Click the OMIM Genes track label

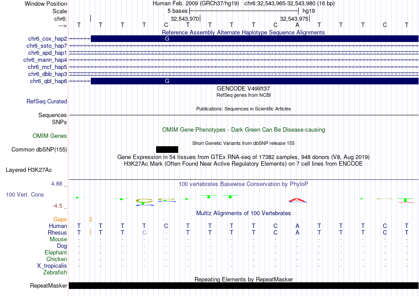[x=50, y=136]
